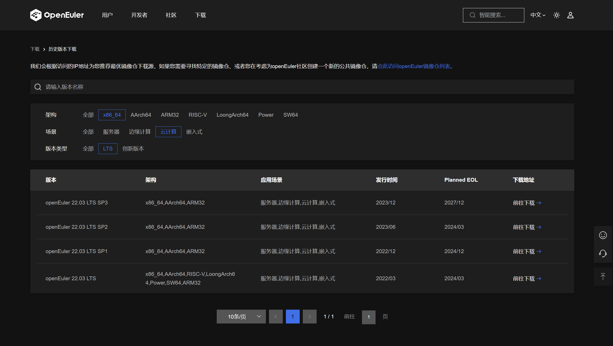This screenshot has height=346, width=613.
Task: Go to the previous page arrow
Action: pyautogui.click(x=276, y=317)
